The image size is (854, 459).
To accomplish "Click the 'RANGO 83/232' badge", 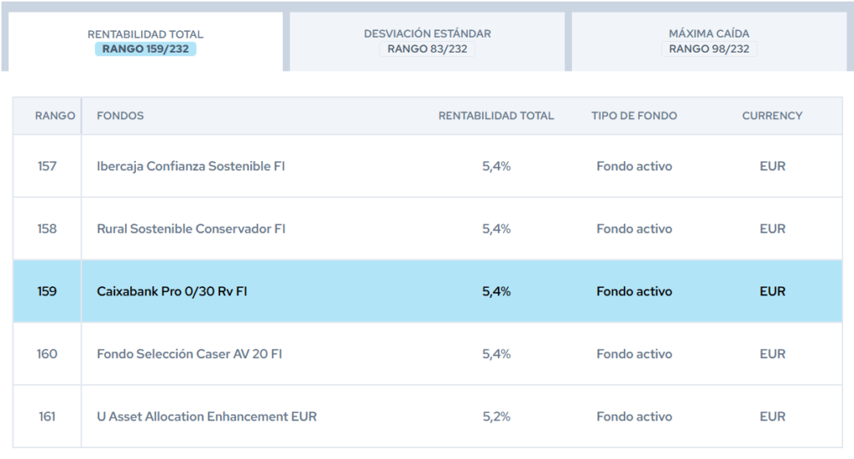I will click(427, 49).
